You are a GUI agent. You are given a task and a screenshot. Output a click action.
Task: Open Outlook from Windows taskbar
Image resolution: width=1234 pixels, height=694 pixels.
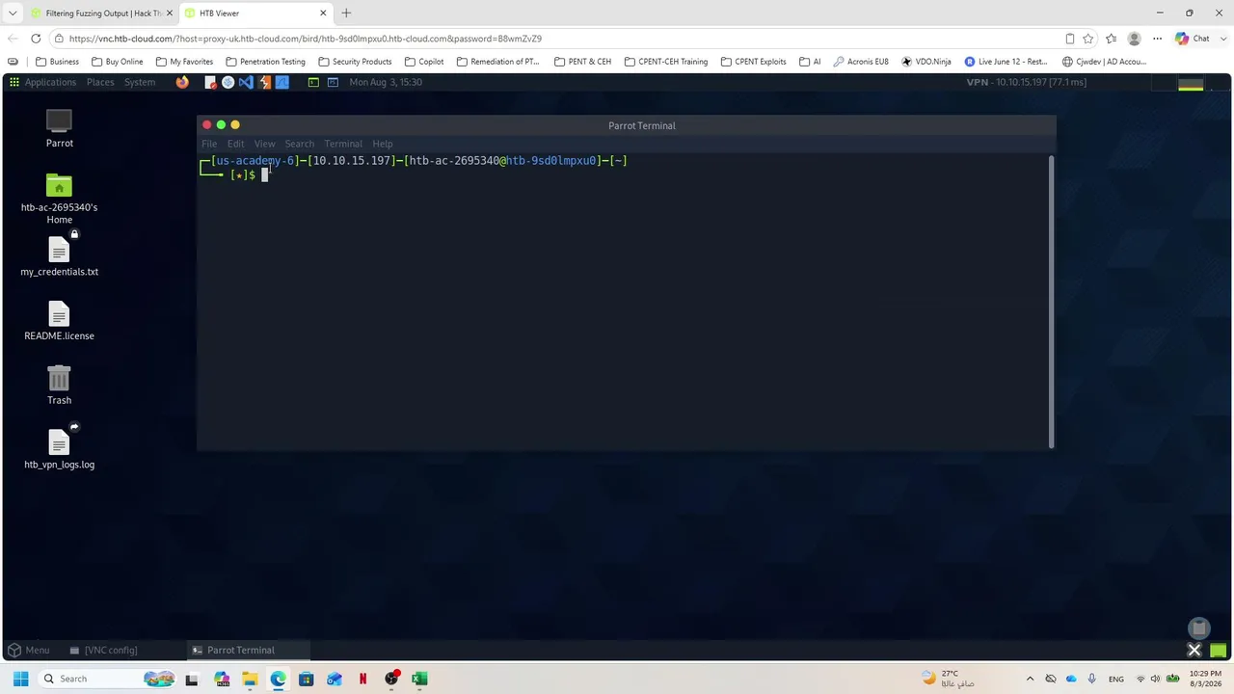tap(335, 679)
